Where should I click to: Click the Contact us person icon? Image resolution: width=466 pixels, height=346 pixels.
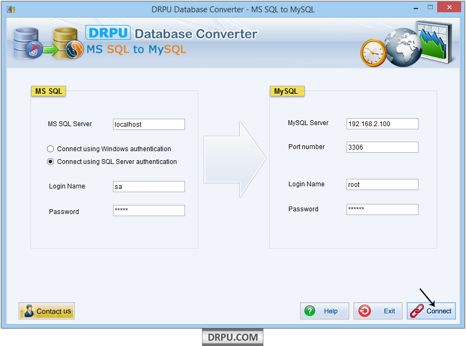click(29, 311)
